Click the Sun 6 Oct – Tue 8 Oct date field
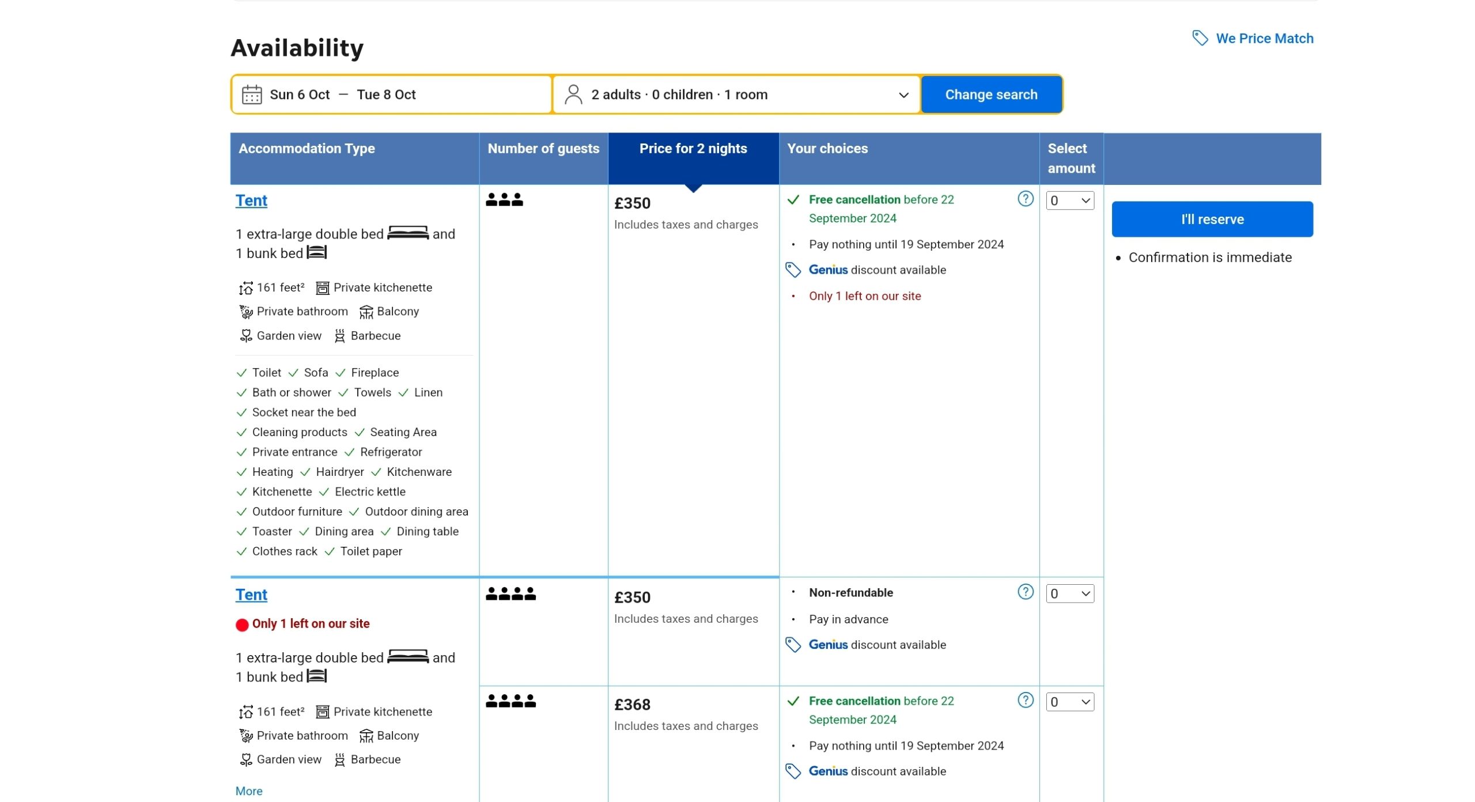Image resolution: width=1475 pixels, height=802 pixels. pos(392,94)
